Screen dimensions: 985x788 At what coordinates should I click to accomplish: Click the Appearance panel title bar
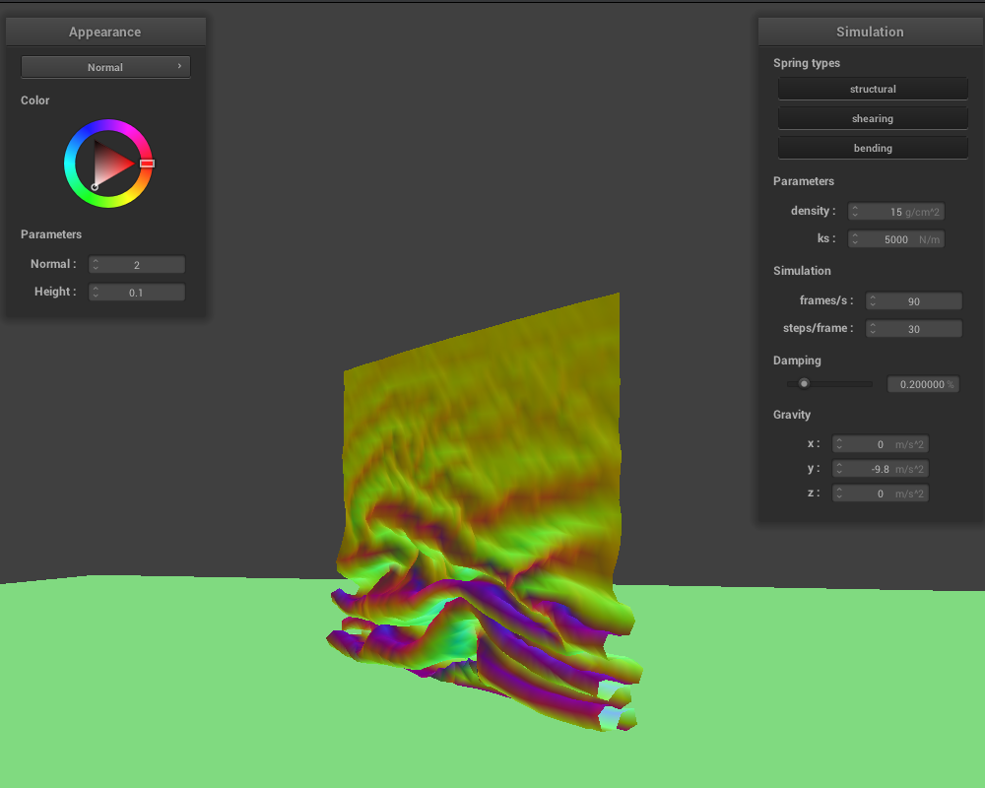tap(105, 32)
